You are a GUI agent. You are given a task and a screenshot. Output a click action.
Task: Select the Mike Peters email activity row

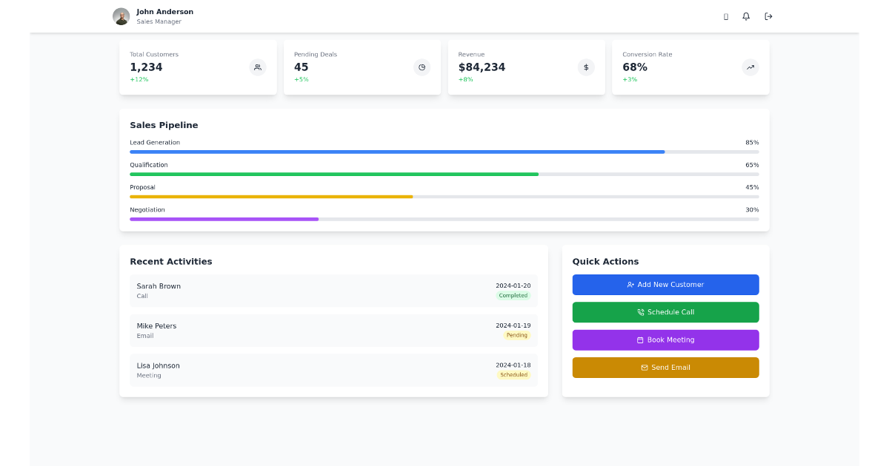tap(334, 331)
